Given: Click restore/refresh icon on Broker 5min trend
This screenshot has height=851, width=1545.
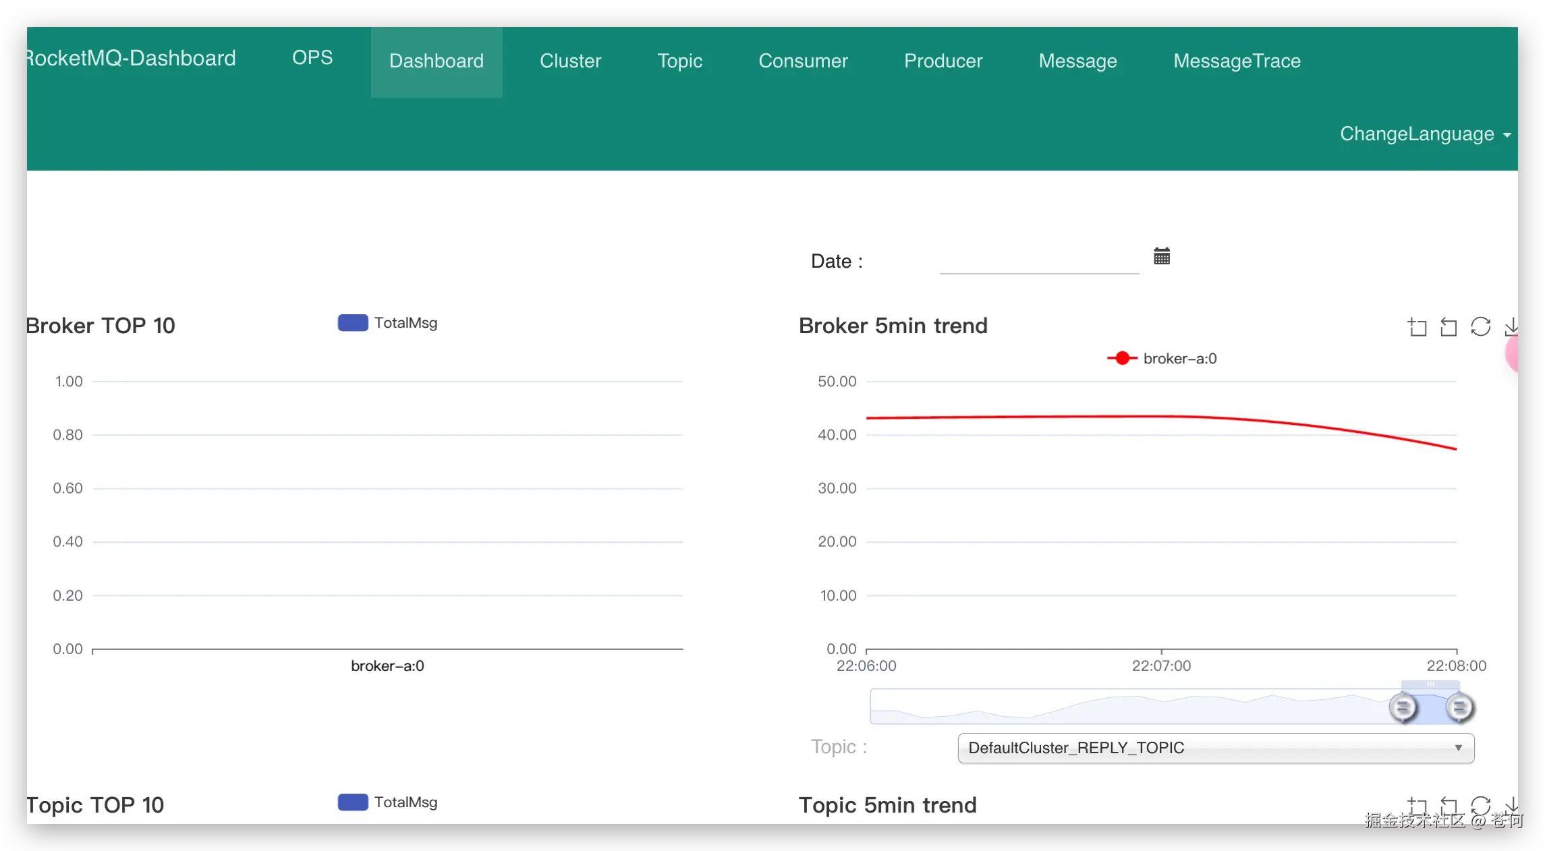Looking at the screenshot, I should pyautogui.click(x=1480, y=326).
